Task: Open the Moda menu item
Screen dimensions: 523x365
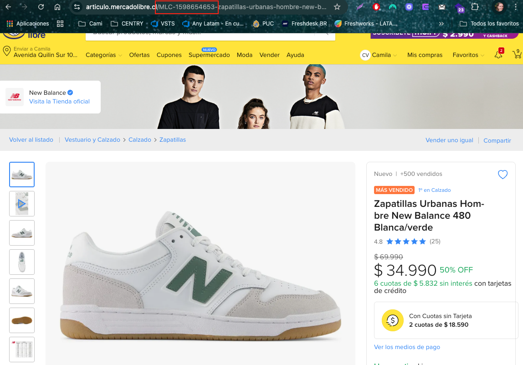Action: pos(245,55)
